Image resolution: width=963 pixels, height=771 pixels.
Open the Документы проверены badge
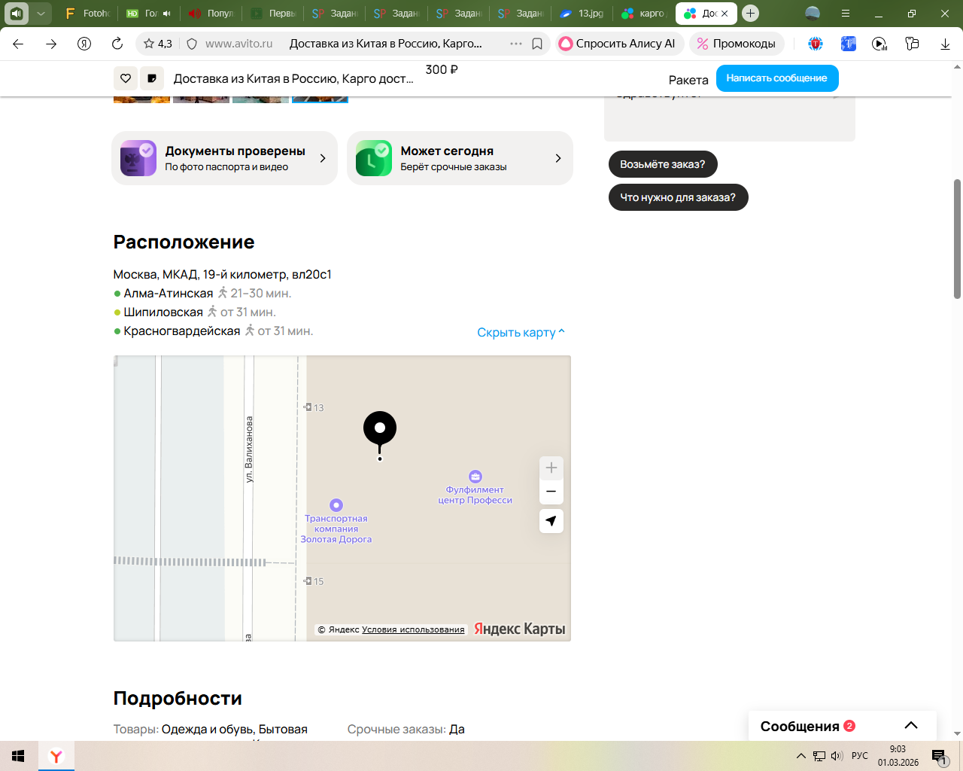click(x=224, y=158)
